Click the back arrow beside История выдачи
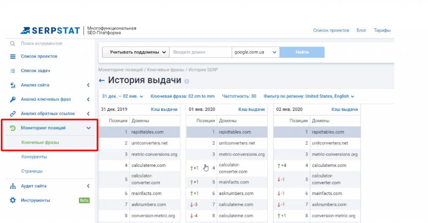 coord(102,80)
